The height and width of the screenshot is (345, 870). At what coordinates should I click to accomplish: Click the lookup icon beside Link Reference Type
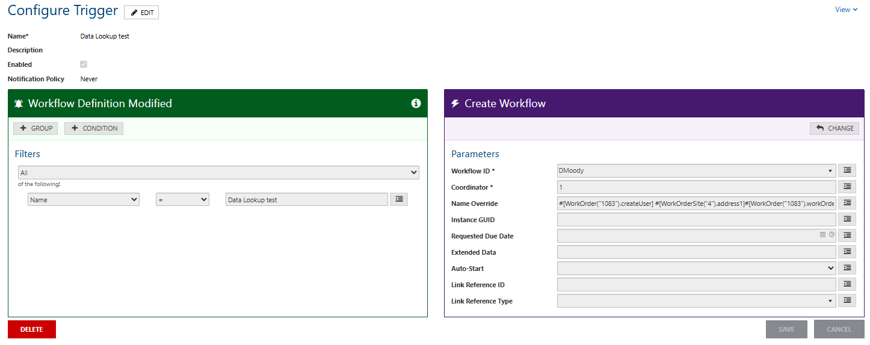[847, 300]
